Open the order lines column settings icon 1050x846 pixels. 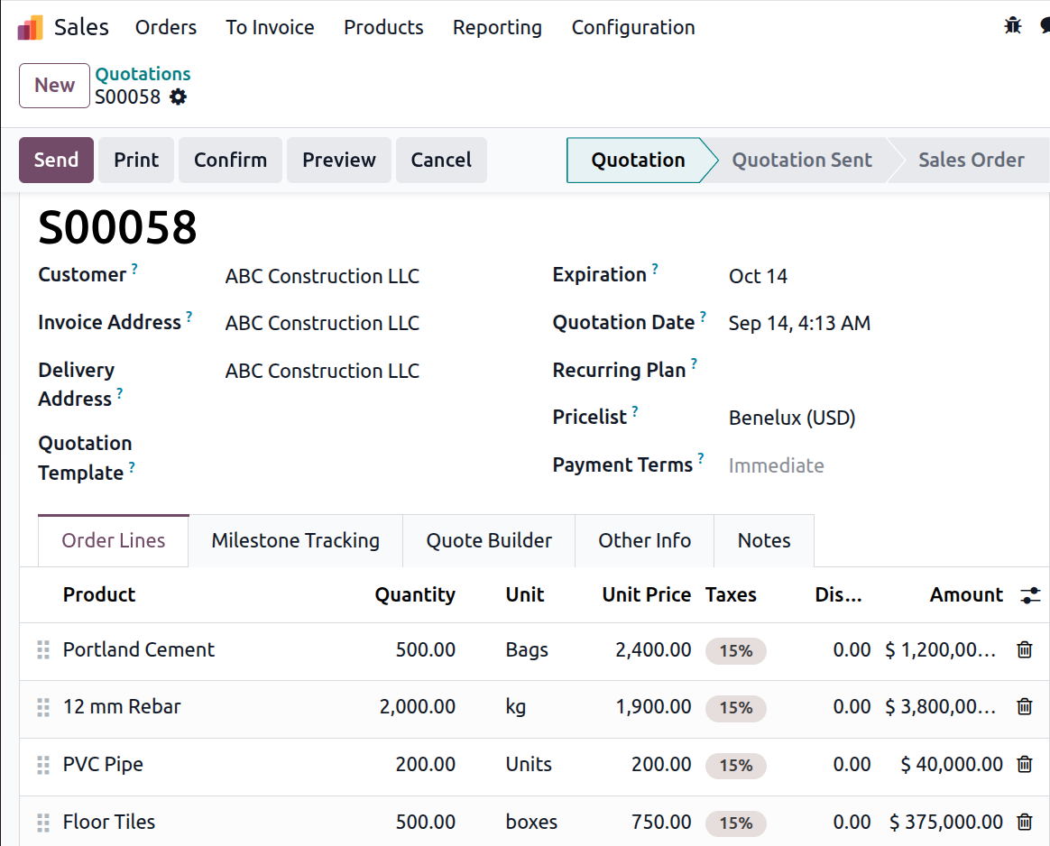pyautogui.click(x=1030, y=595)
